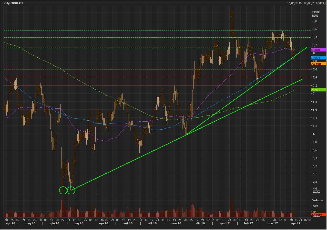This screenshot has height=230, width=327.
Task: Click the Price EUR axis heading
Action: coord(316,14)
